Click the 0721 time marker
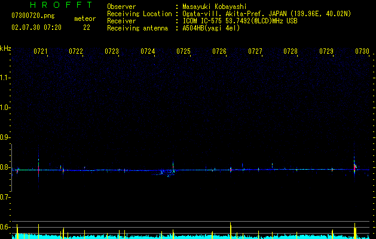 click(x=40, y=51)
